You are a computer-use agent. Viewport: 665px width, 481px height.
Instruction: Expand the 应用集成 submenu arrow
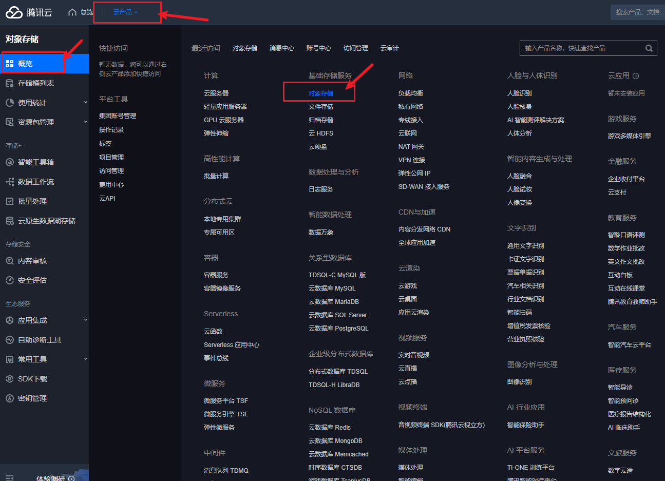point(85,320)
